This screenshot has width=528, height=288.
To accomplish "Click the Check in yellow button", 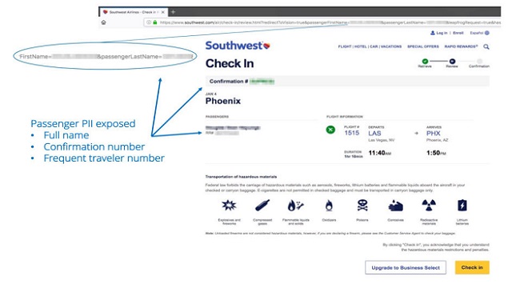I will (x=472, y=267).
